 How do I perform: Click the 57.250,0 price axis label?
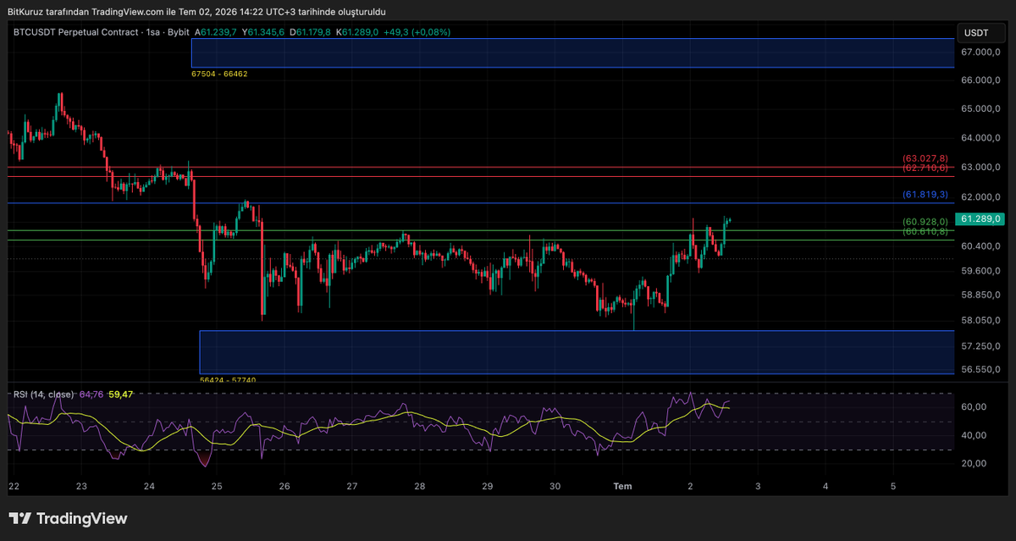[x=980, y=347]
